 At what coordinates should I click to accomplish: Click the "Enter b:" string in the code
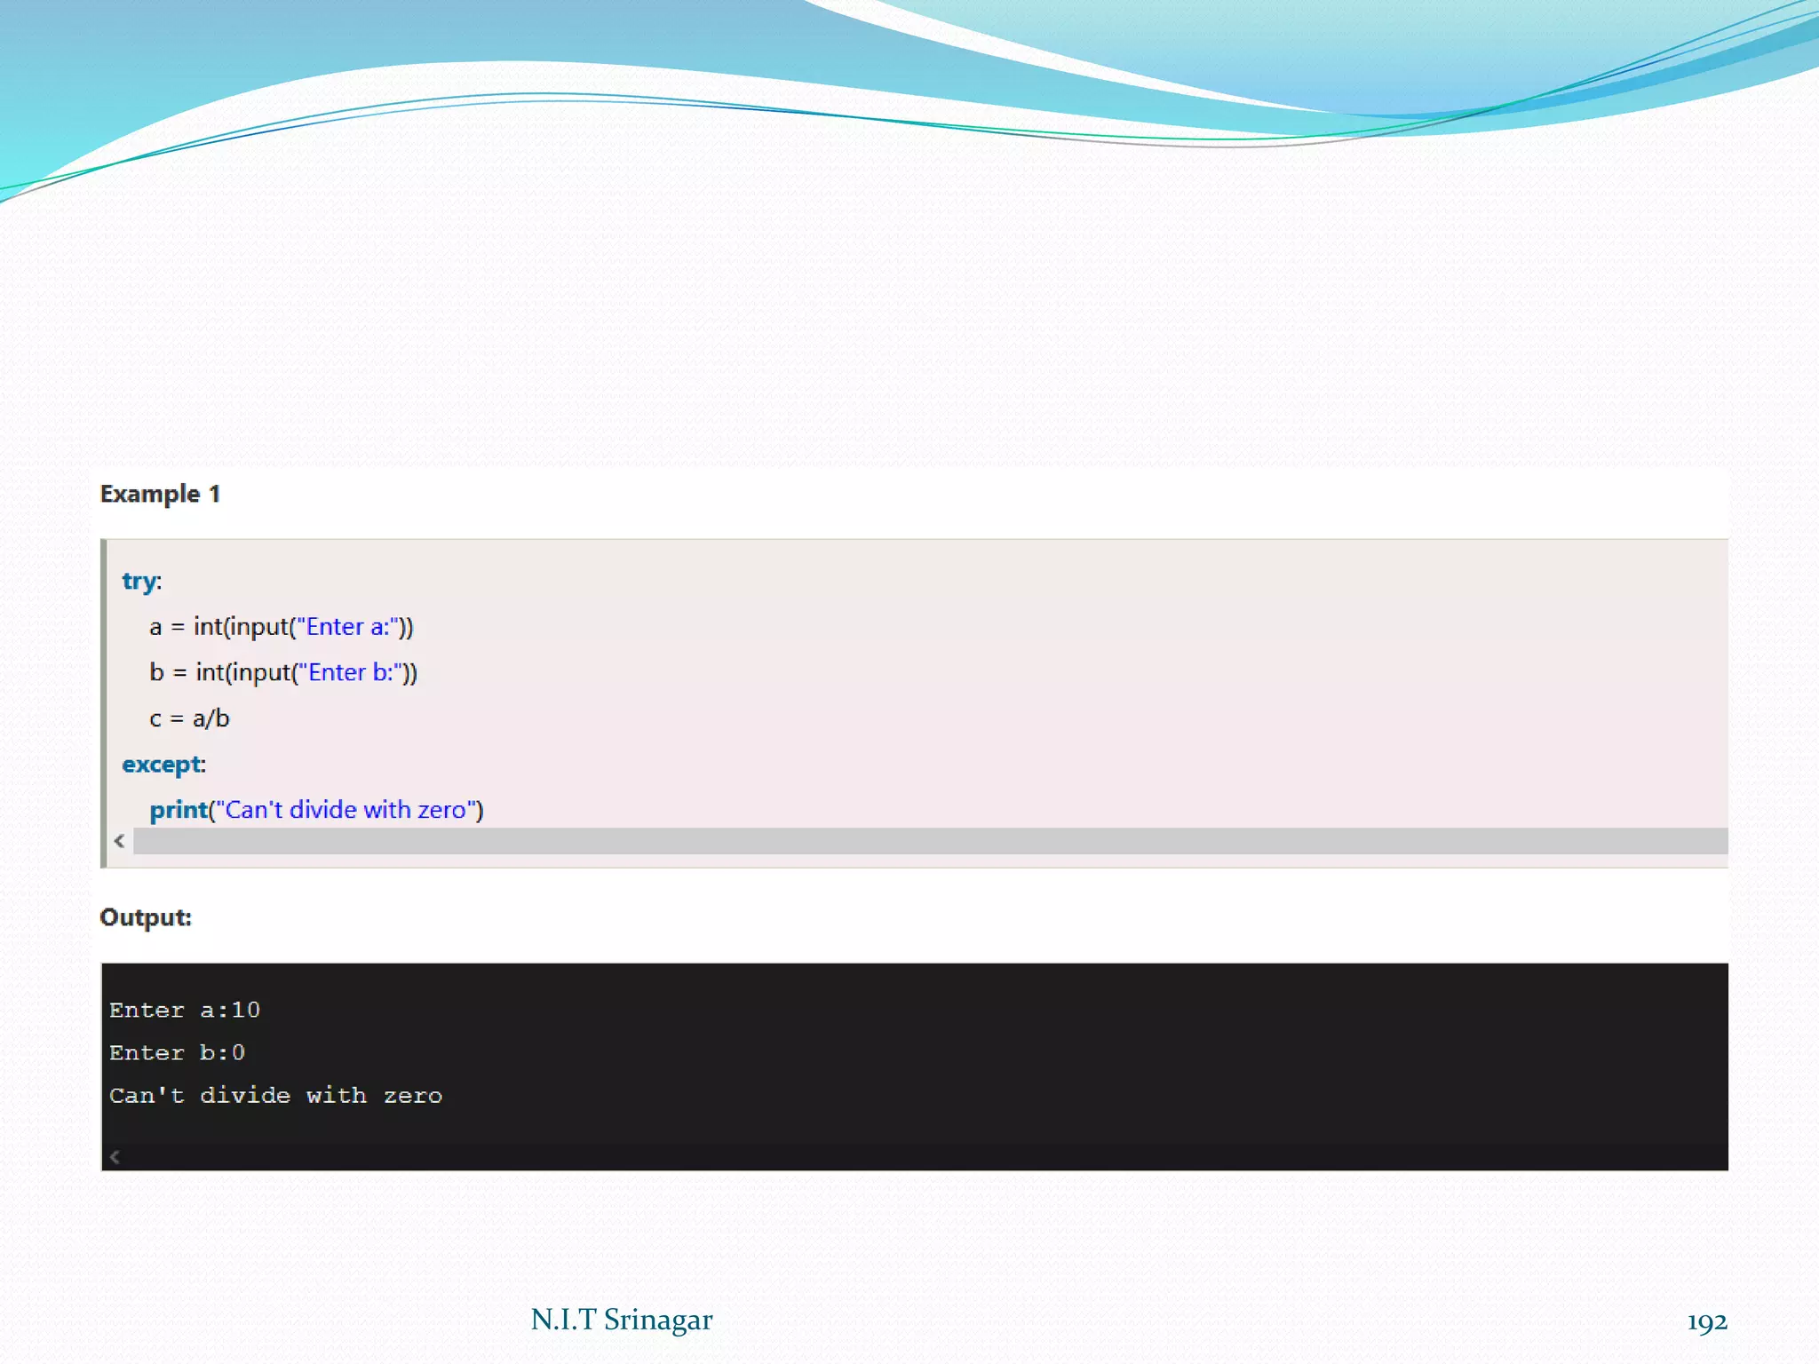pos(352,672)
